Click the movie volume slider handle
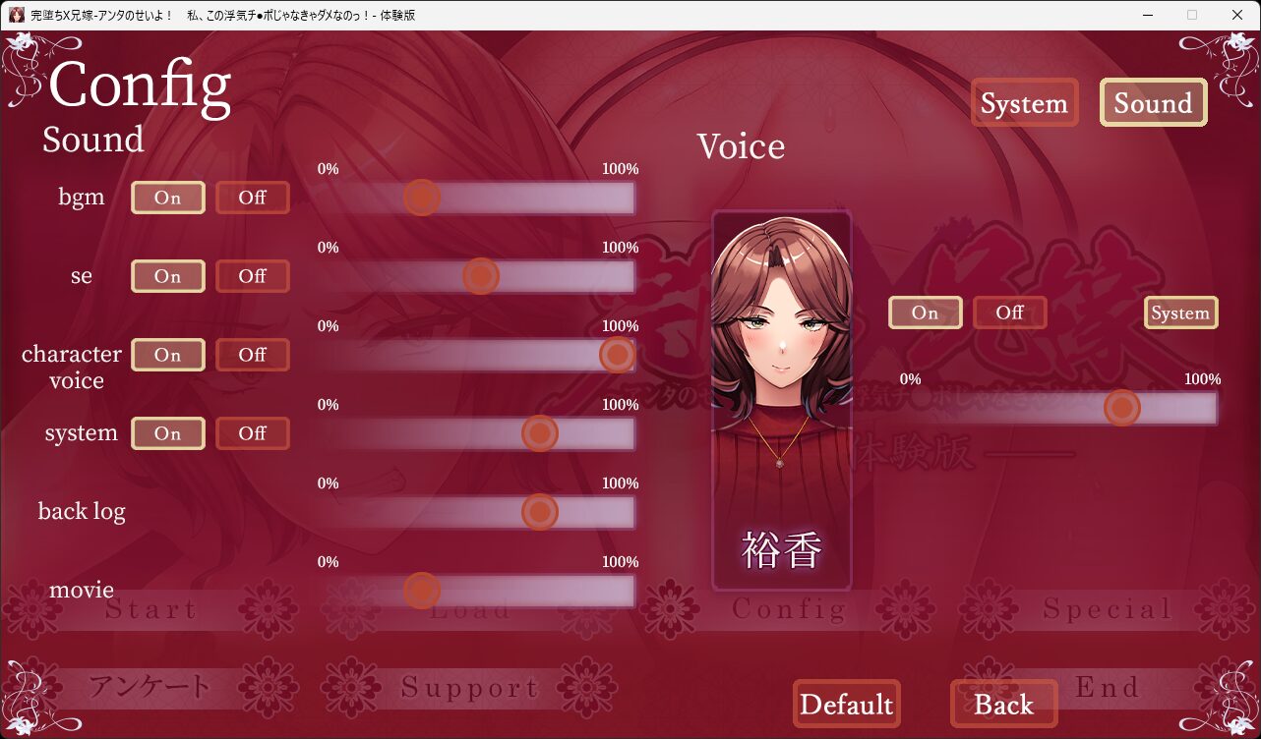1261x739 pixels. click(422, 591)
